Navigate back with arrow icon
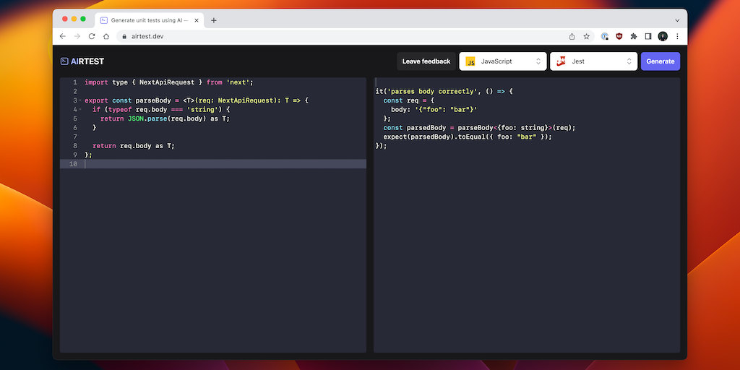Screen dimensions: 740x370 [63, 36]
